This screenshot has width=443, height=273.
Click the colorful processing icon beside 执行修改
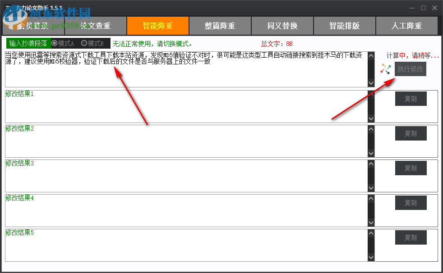tap(386, 68)
